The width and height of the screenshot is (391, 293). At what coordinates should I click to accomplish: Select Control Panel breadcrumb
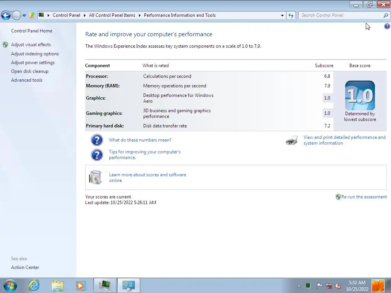[x=66, y=15]
